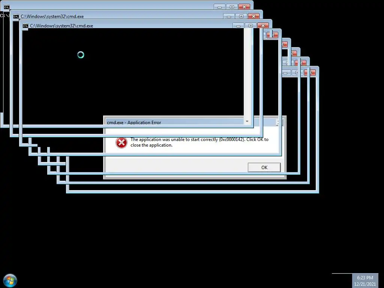The image size is (384, 288).
Task: Maximize the second cmd.exe window
Action: click(241, 16)
